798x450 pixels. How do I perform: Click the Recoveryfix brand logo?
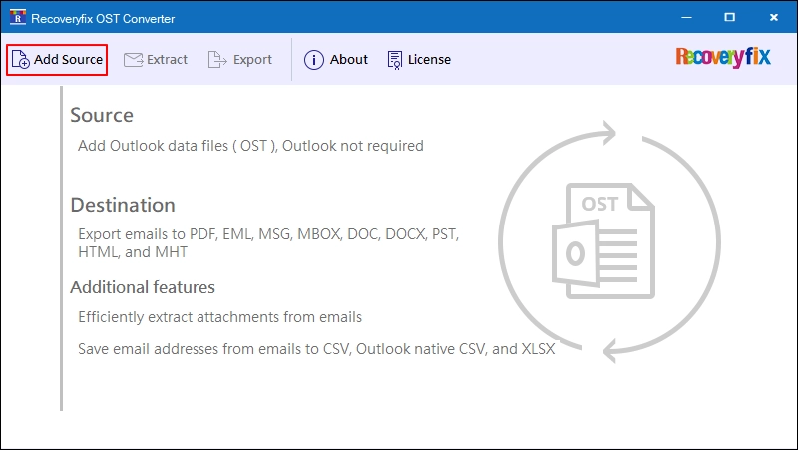click(723, 57)
